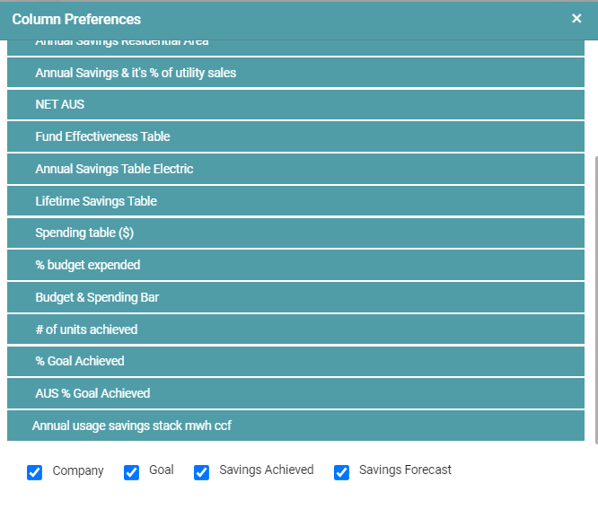Open Annual usage savings stack mwh ccf

[295, 426]
